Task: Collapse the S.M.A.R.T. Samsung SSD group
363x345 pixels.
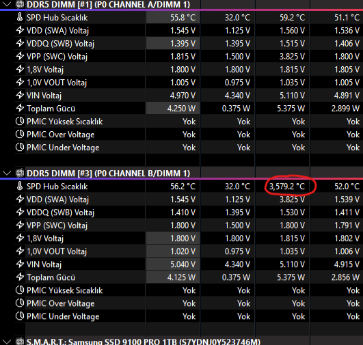Action: tap(7, 342)
